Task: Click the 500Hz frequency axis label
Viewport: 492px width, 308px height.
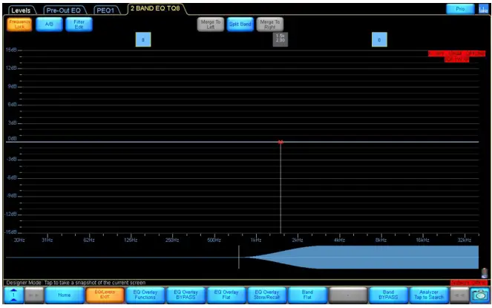Action: [214, 240]
